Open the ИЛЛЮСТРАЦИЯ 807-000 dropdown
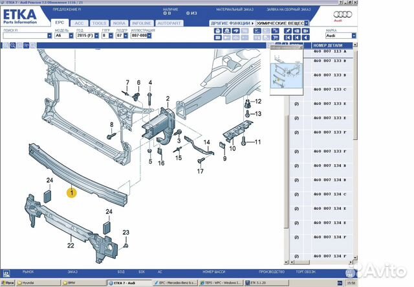414x287 pixels. click(x=149, y=36)
